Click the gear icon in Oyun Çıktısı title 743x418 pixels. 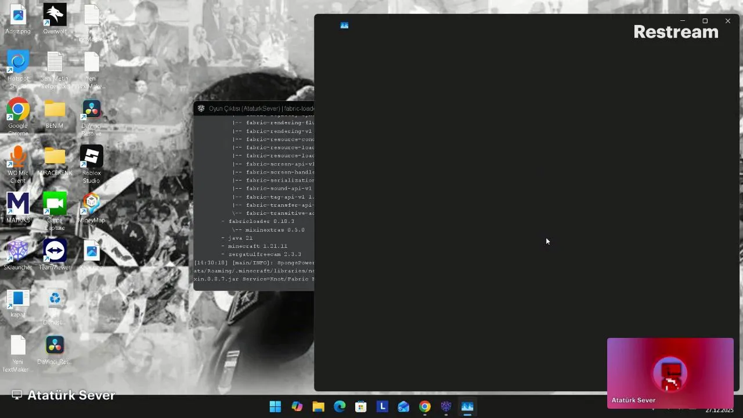201,109
